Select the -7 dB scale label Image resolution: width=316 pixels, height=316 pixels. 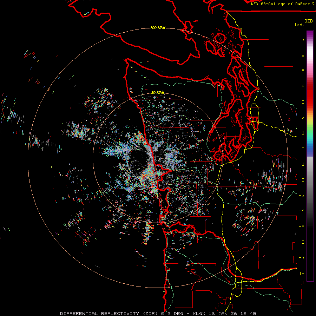(x=302, y=258)
